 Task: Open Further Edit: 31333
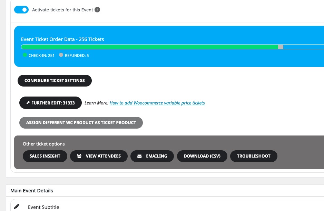[50, 103]
